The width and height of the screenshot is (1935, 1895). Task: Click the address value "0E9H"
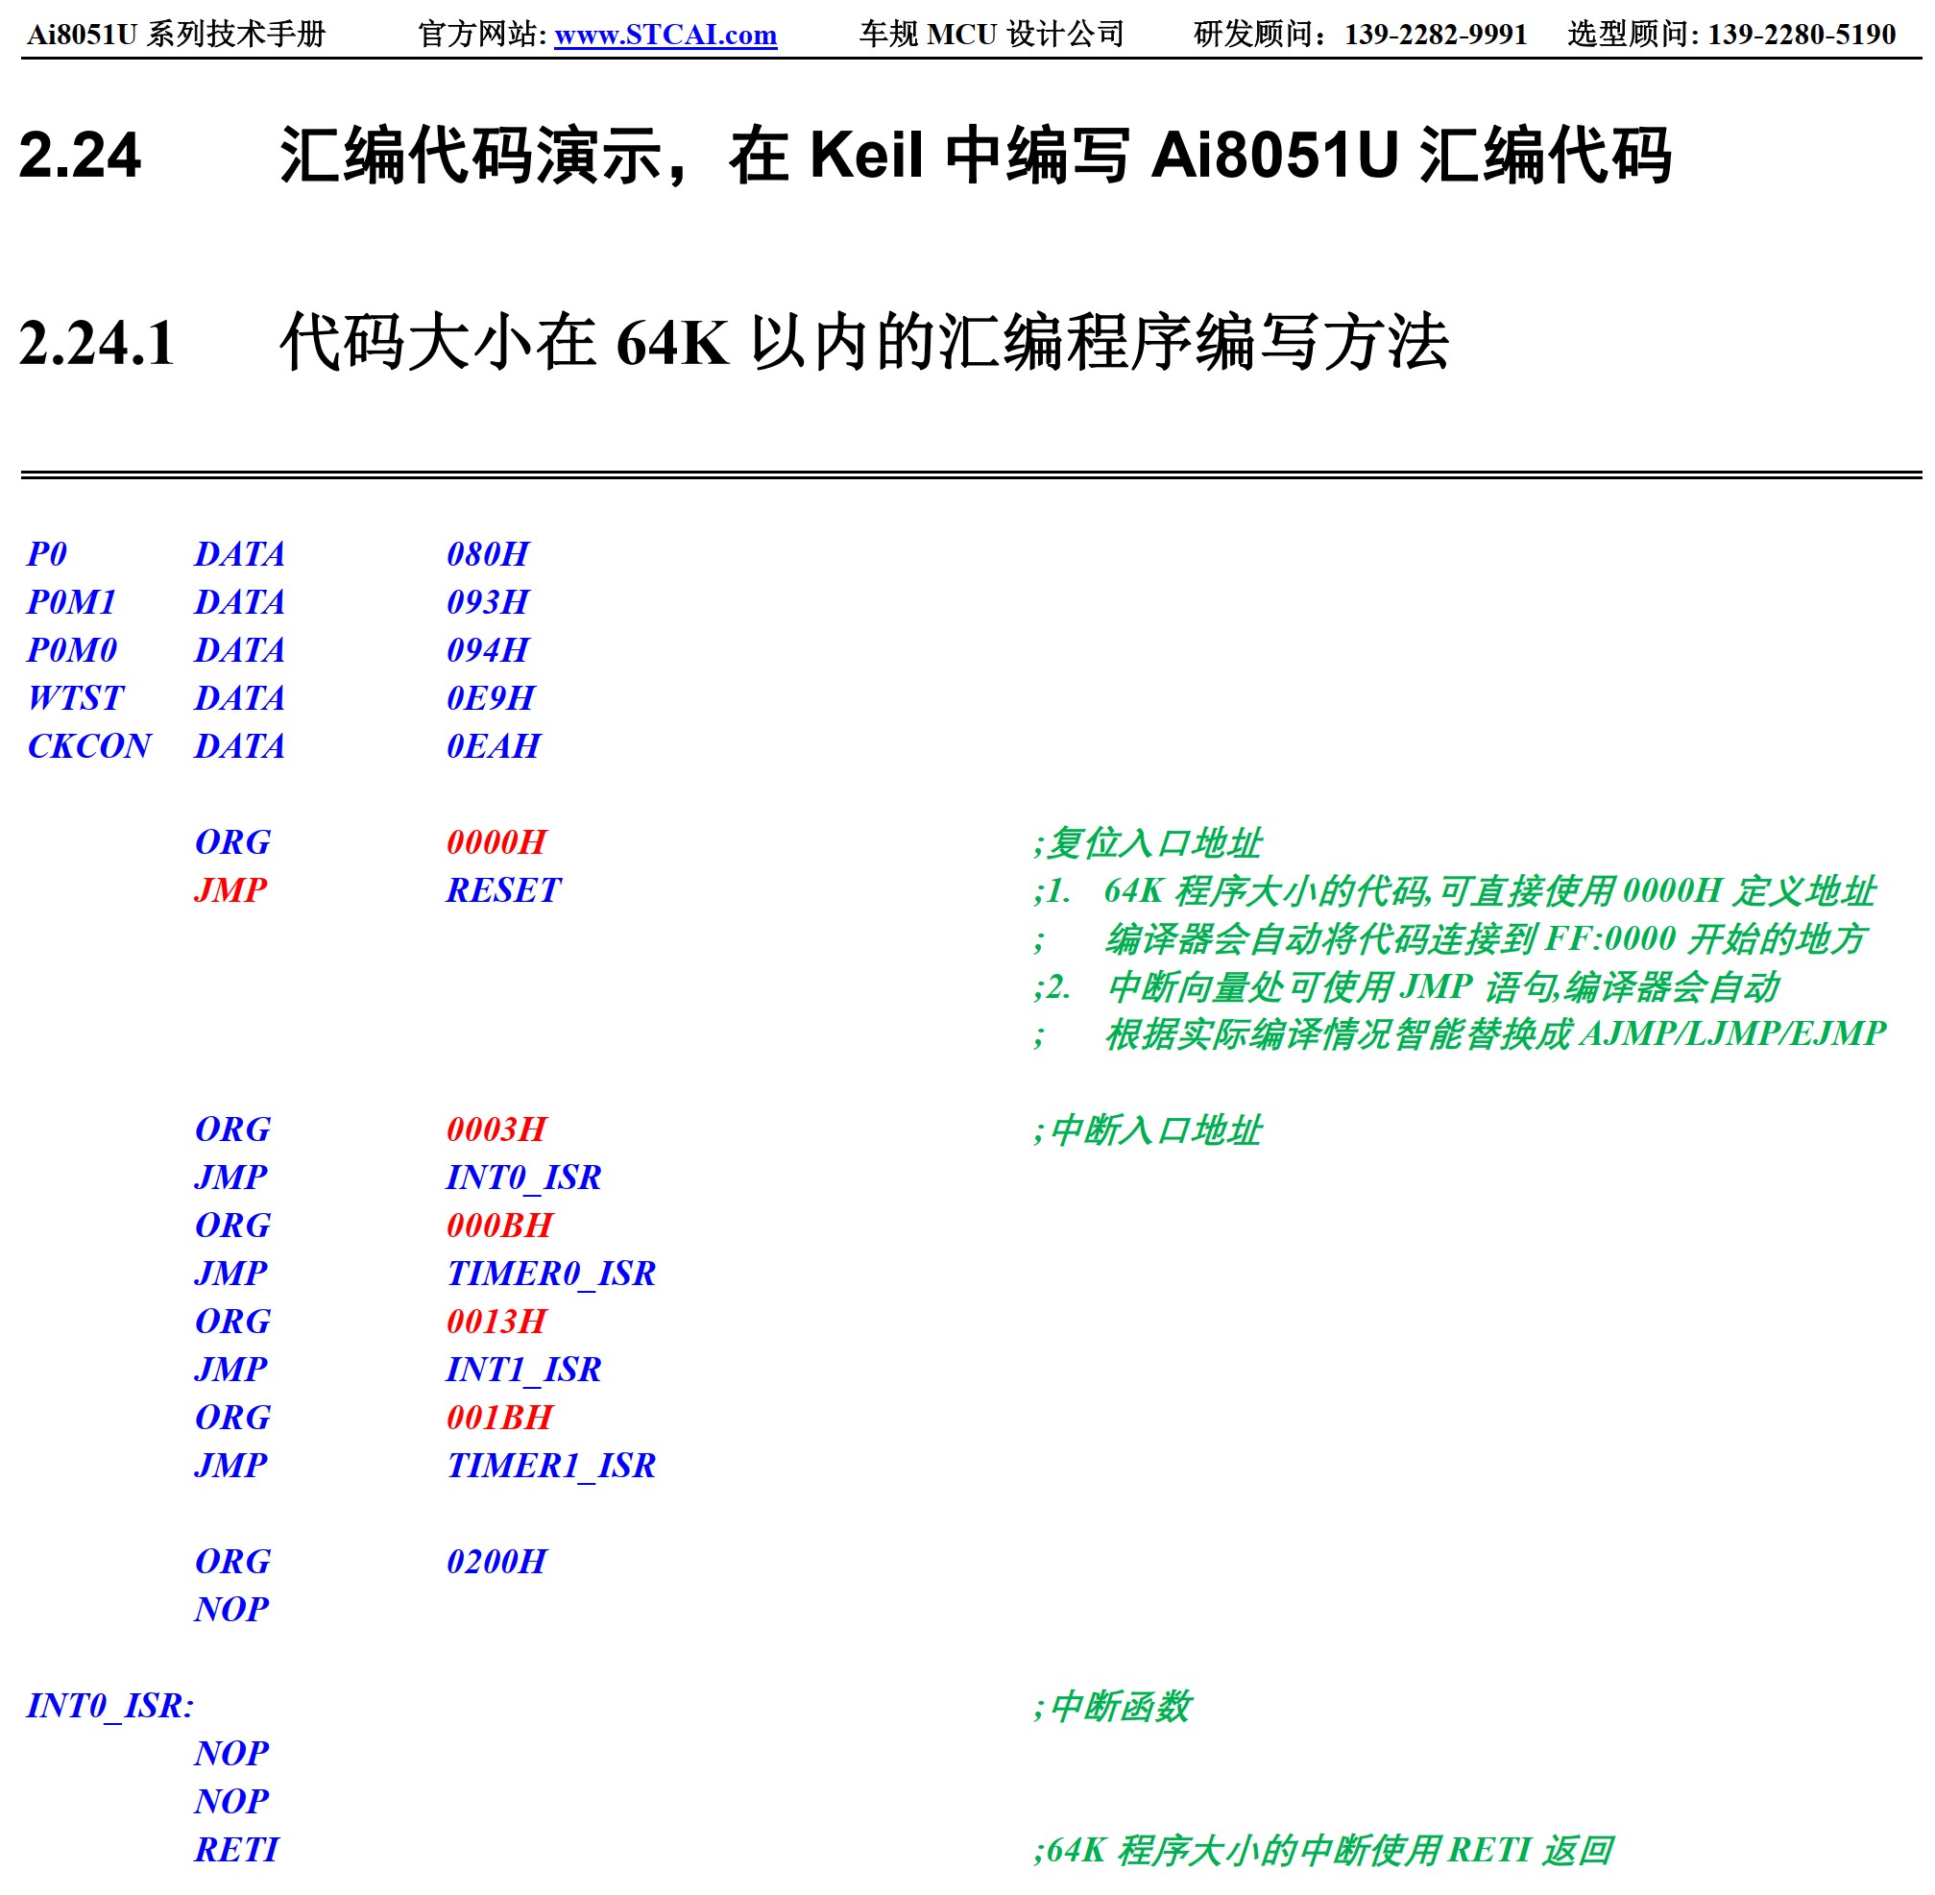point(490,697)
